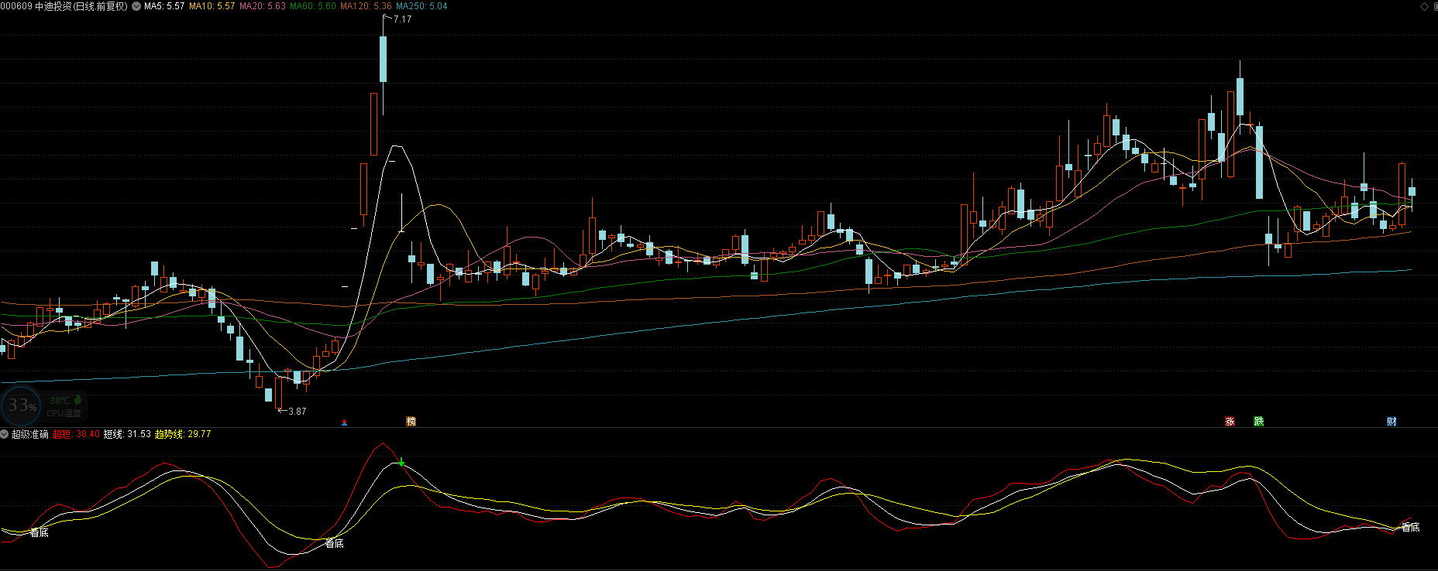The height and width of the screenshot is (571, 1438).
Task: Click the yellow 趋势线: 29.77 value
Action: 183,434
